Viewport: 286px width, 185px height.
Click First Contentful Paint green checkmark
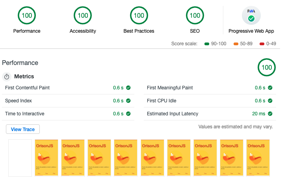point(128,88)
